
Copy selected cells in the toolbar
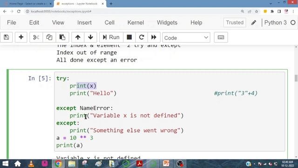tap(49, 37)
